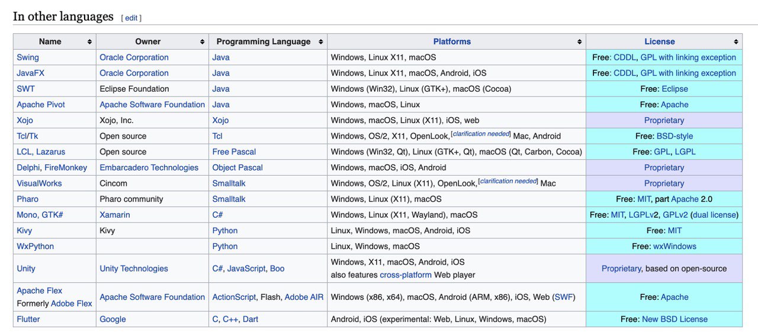This screenshot has height=336, width=758.
Task: Open the VisualWorks link
Action: click(x=39, y=183)
